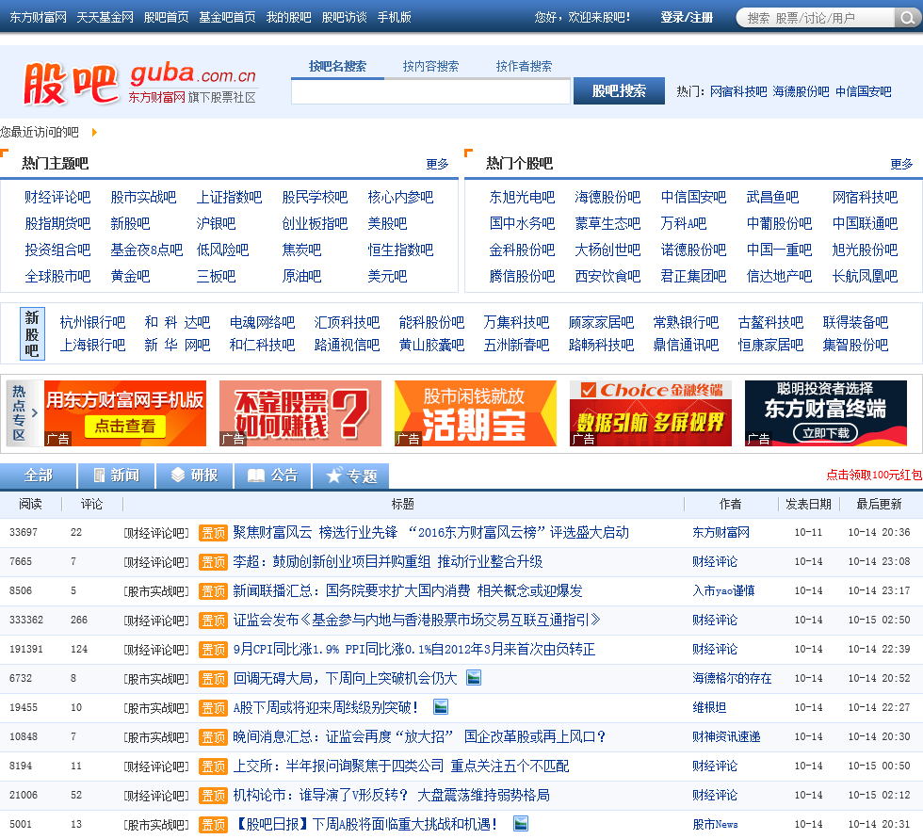Click 点击领取100元红包 link
The image size is (923, 839).
[874, 475]
